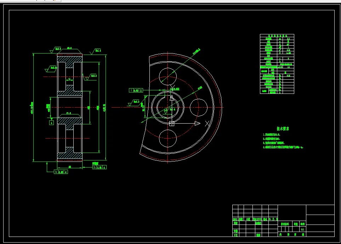Select technical requirement line 3
The width and height of the screenshot is (341, 244).
click(274, 143)
